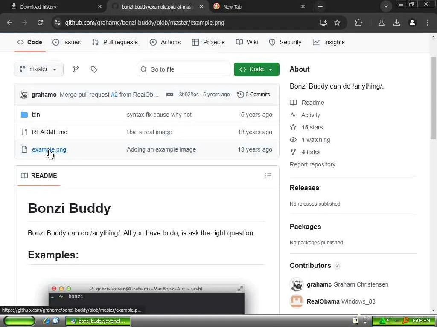Click 'Adding an example image' commit message
This screenshot has width=437, height=327.
tap(161, 149)
